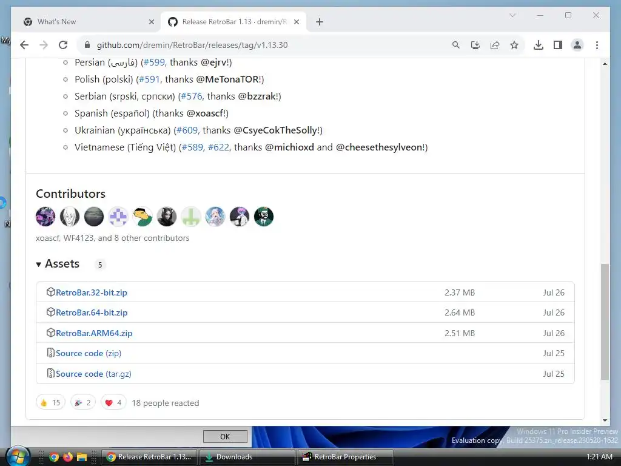Download RetroBar.64-bit.zip
This screenshot has height=466, width=621.
92,312
